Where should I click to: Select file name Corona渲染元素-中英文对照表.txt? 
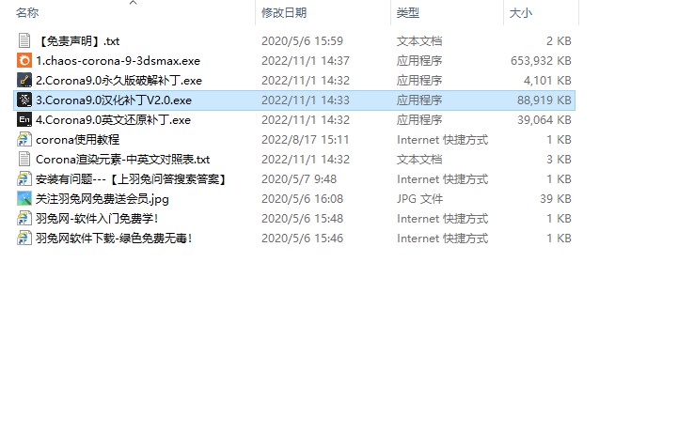[x=123, y=159]
